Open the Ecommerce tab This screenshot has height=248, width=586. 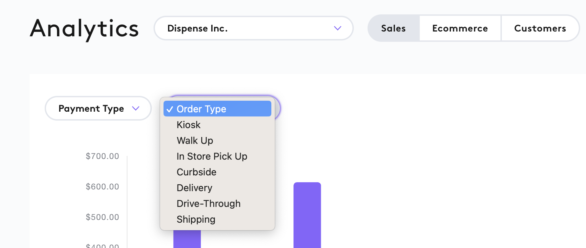tap(460, 28)
